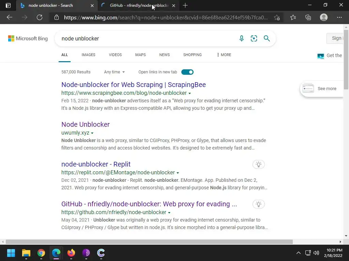
Task: Click the browser address bar URL
Action: pyautogui.click(x=166, y=18)
